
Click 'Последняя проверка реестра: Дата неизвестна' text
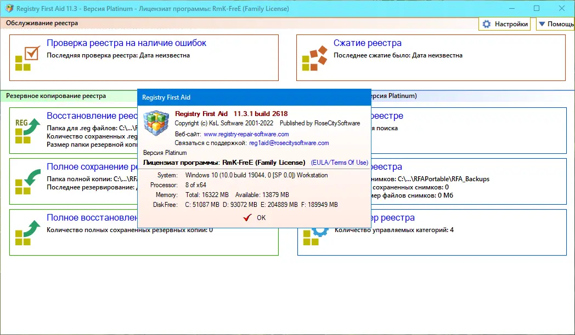coord(118,56)
